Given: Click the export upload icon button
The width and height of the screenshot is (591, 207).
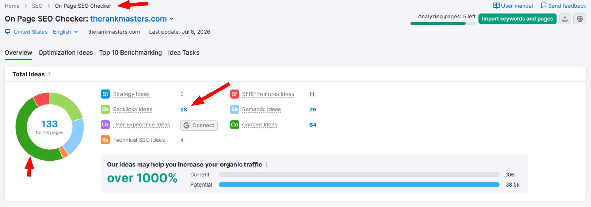Looking at the screenshot, I should click(x=565, y=19).
